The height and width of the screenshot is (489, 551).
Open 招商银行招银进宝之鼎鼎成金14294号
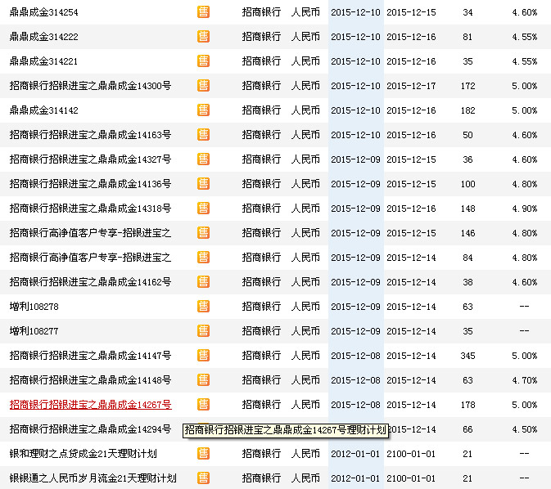(90, 429)
